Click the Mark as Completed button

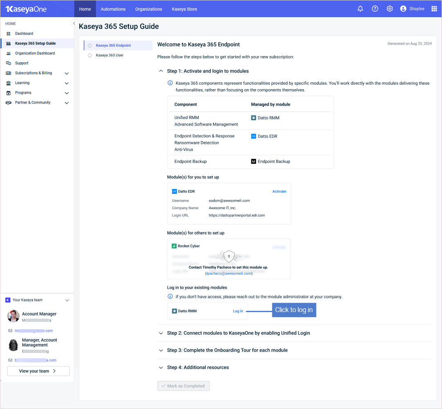(183, 386)
